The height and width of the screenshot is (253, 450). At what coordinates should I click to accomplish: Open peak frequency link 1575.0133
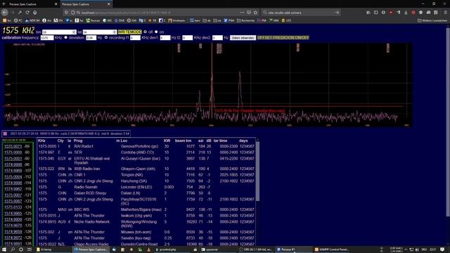[x=13, y=207]
